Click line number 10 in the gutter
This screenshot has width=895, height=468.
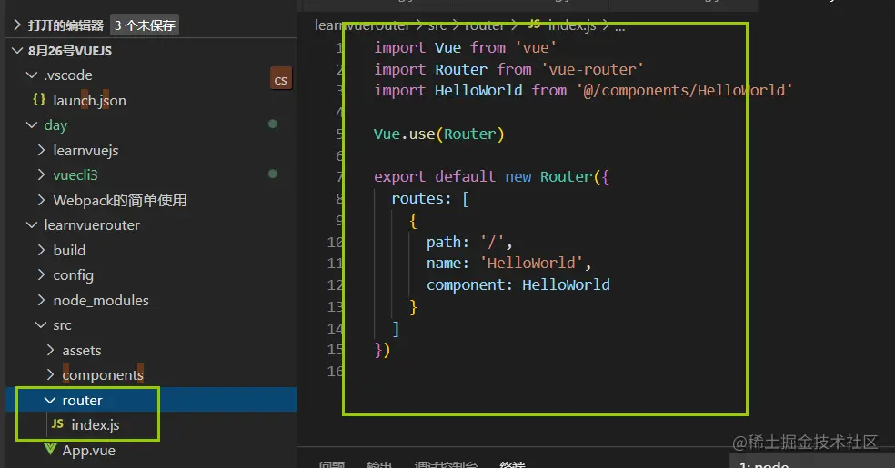(x=335, y=242)
